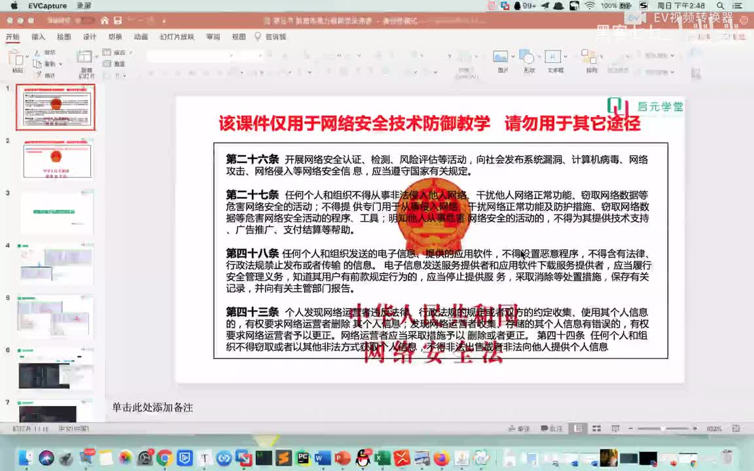This screenshot has height=471, width=754.
Task: Open Finder from the Dock
Action: 26,457
